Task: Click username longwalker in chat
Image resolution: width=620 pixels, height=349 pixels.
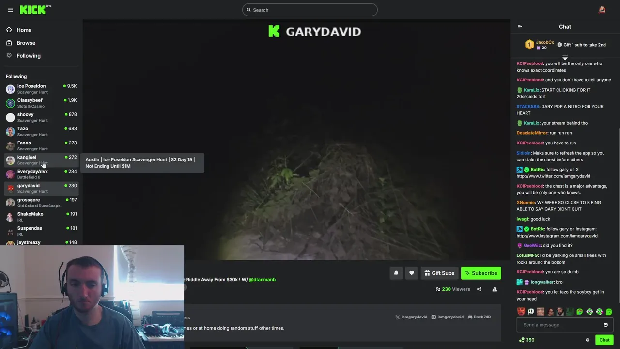Action: [542, 282]
